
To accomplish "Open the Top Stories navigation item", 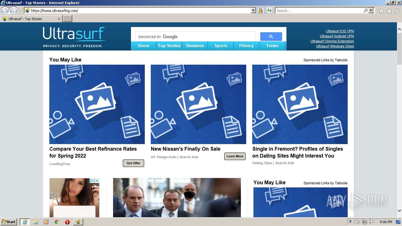I will click(169, 46).
